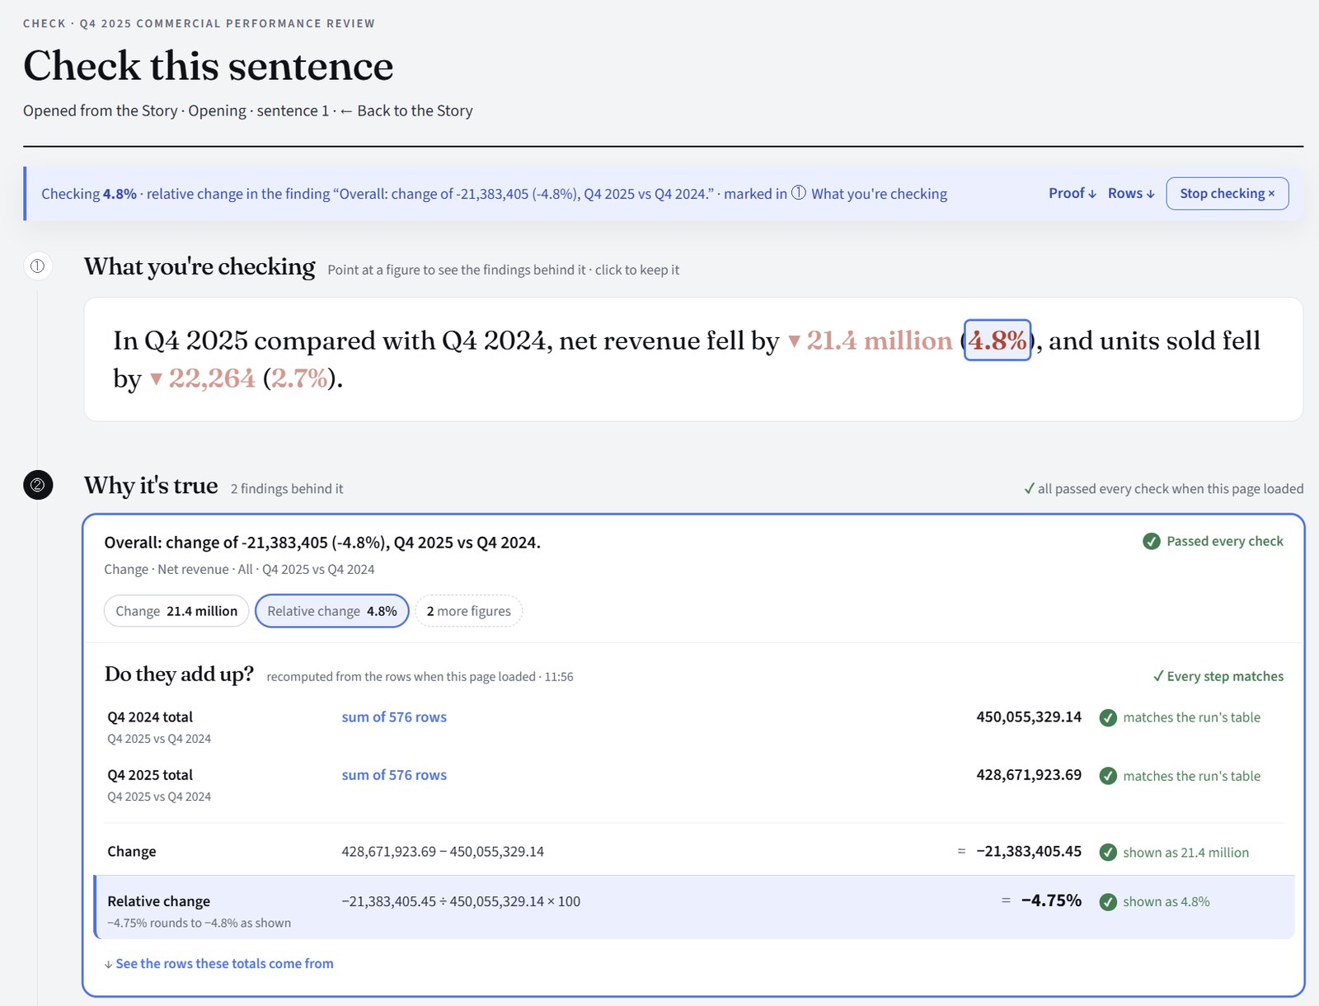Click the Passed every check green icon
Screen dimensions: 1319x1006
(x=1152, y=541)
